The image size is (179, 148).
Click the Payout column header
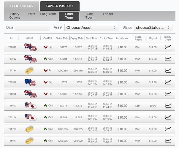153,38
